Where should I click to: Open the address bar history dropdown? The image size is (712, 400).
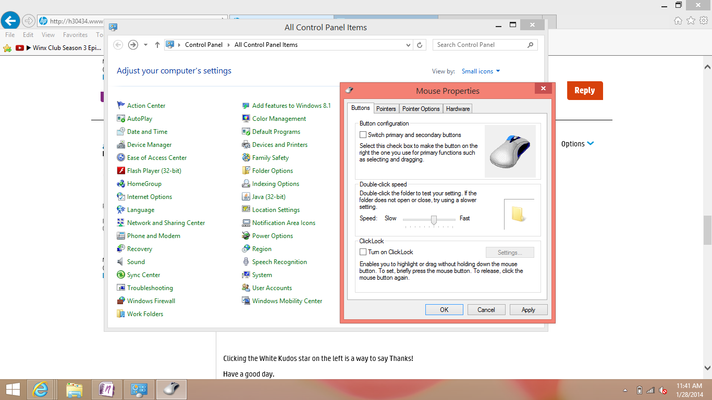(x=409, y=45)
